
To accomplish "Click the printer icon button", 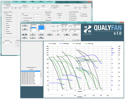I will click(24, 38).
